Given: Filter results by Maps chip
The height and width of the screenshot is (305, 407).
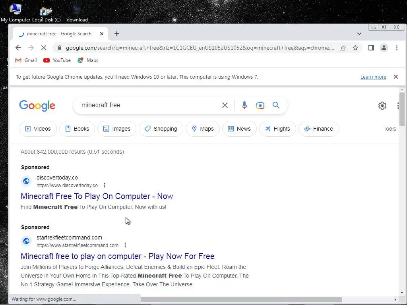Looking at the screenshot, I should [x=203, y=129].
